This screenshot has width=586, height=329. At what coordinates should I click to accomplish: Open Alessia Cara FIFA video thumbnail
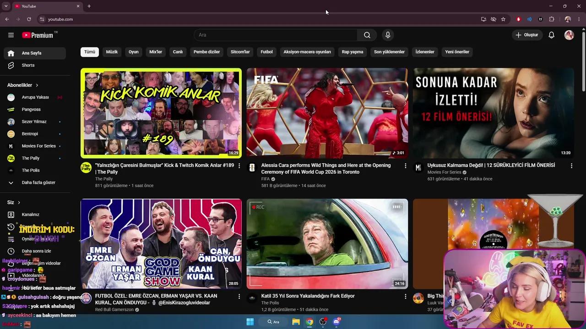(327, 113)
